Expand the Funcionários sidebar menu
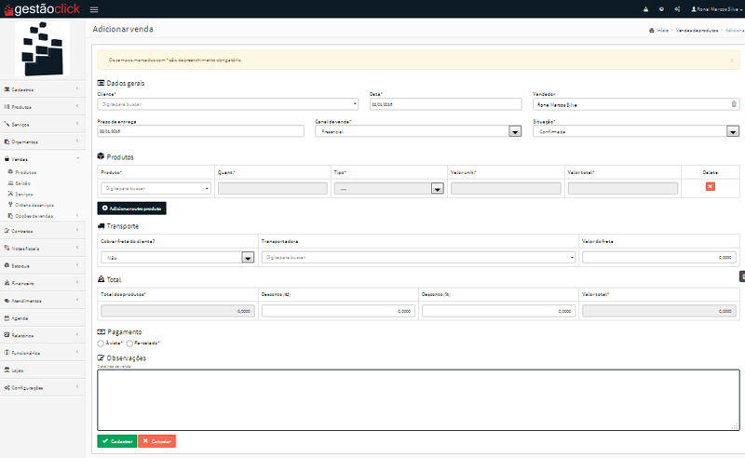 click(x=42, y=353)
